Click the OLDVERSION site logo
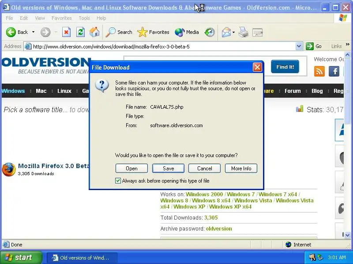This screenshot has height=264, width=353. [46, 65]
